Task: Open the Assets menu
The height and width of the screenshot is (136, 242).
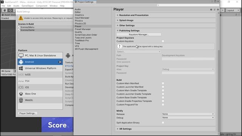Action: (x=16, y=6)
